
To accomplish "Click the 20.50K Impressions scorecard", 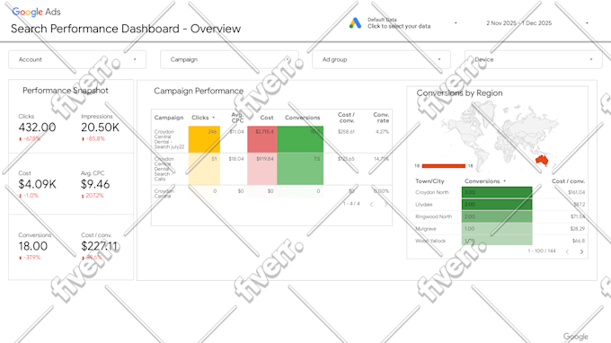I will (100, 128).
